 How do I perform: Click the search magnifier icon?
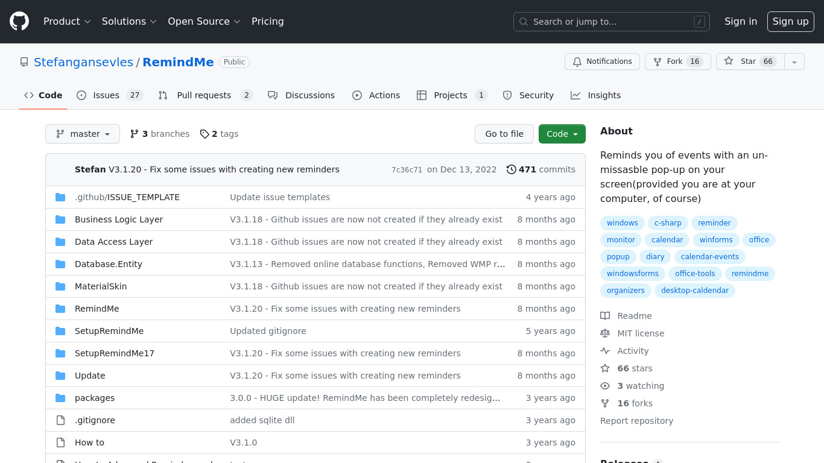point(524,22)
